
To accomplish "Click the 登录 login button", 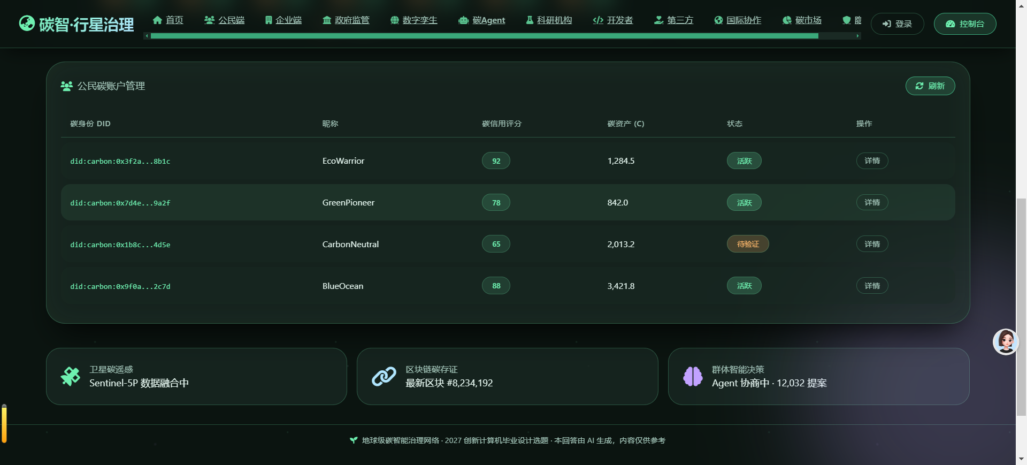I will [897, 24].
